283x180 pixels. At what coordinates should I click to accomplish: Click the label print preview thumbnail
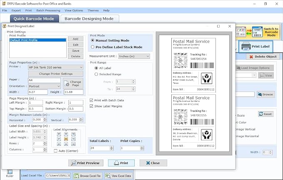pyautogui.click(x=194, y=94)
